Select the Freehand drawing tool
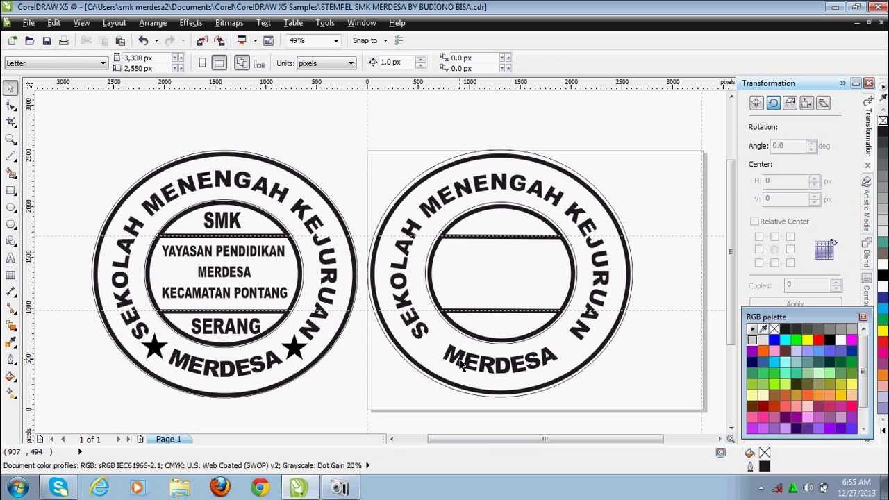This screenshot has width=889, height=500. click(x=10, y=156)
